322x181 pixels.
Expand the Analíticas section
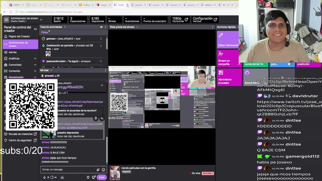[x=35, y=59]
